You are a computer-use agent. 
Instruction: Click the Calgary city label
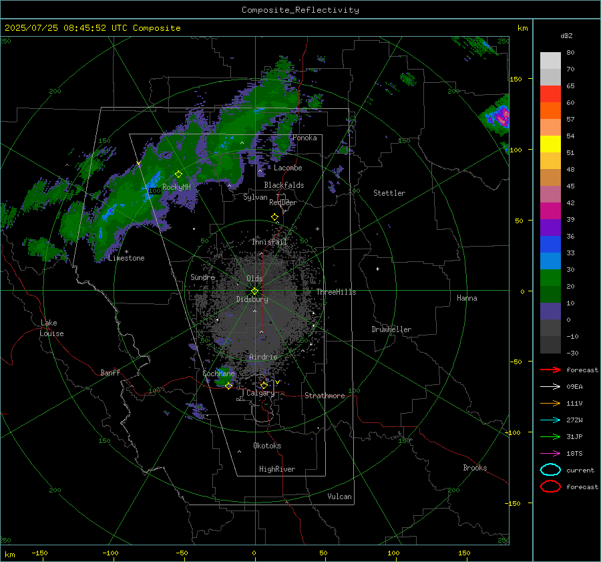coord(260,393)
